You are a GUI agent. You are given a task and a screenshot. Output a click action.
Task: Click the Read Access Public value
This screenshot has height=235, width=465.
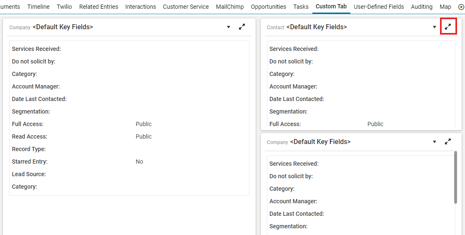tap(143, 136)
